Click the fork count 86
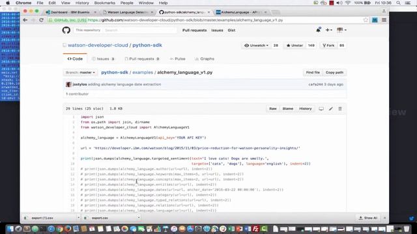Image resolution: width=417 pixels, height=234 pixels. click(341, 45)
